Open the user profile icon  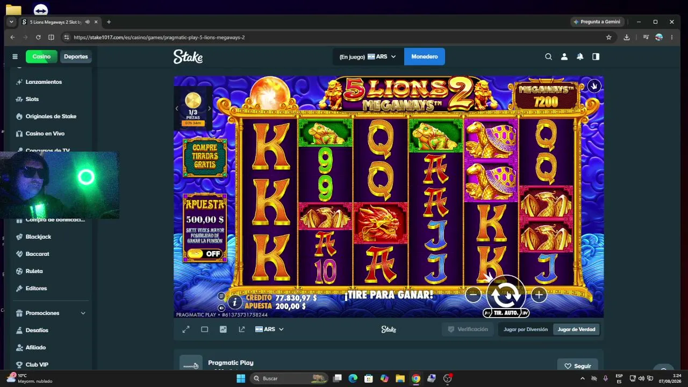coord(564,56)
